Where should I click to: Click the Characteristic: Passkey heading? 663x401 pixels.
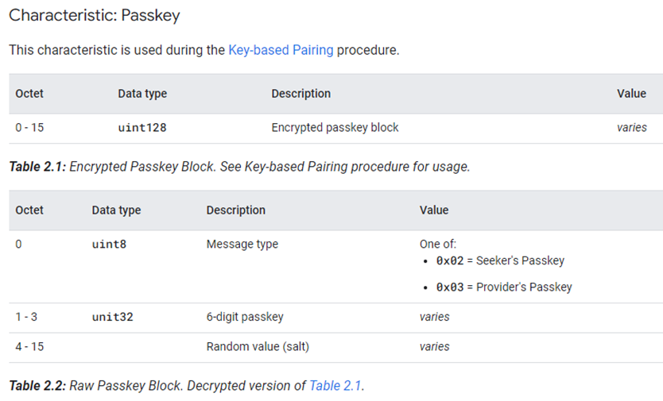coord(95,15)
